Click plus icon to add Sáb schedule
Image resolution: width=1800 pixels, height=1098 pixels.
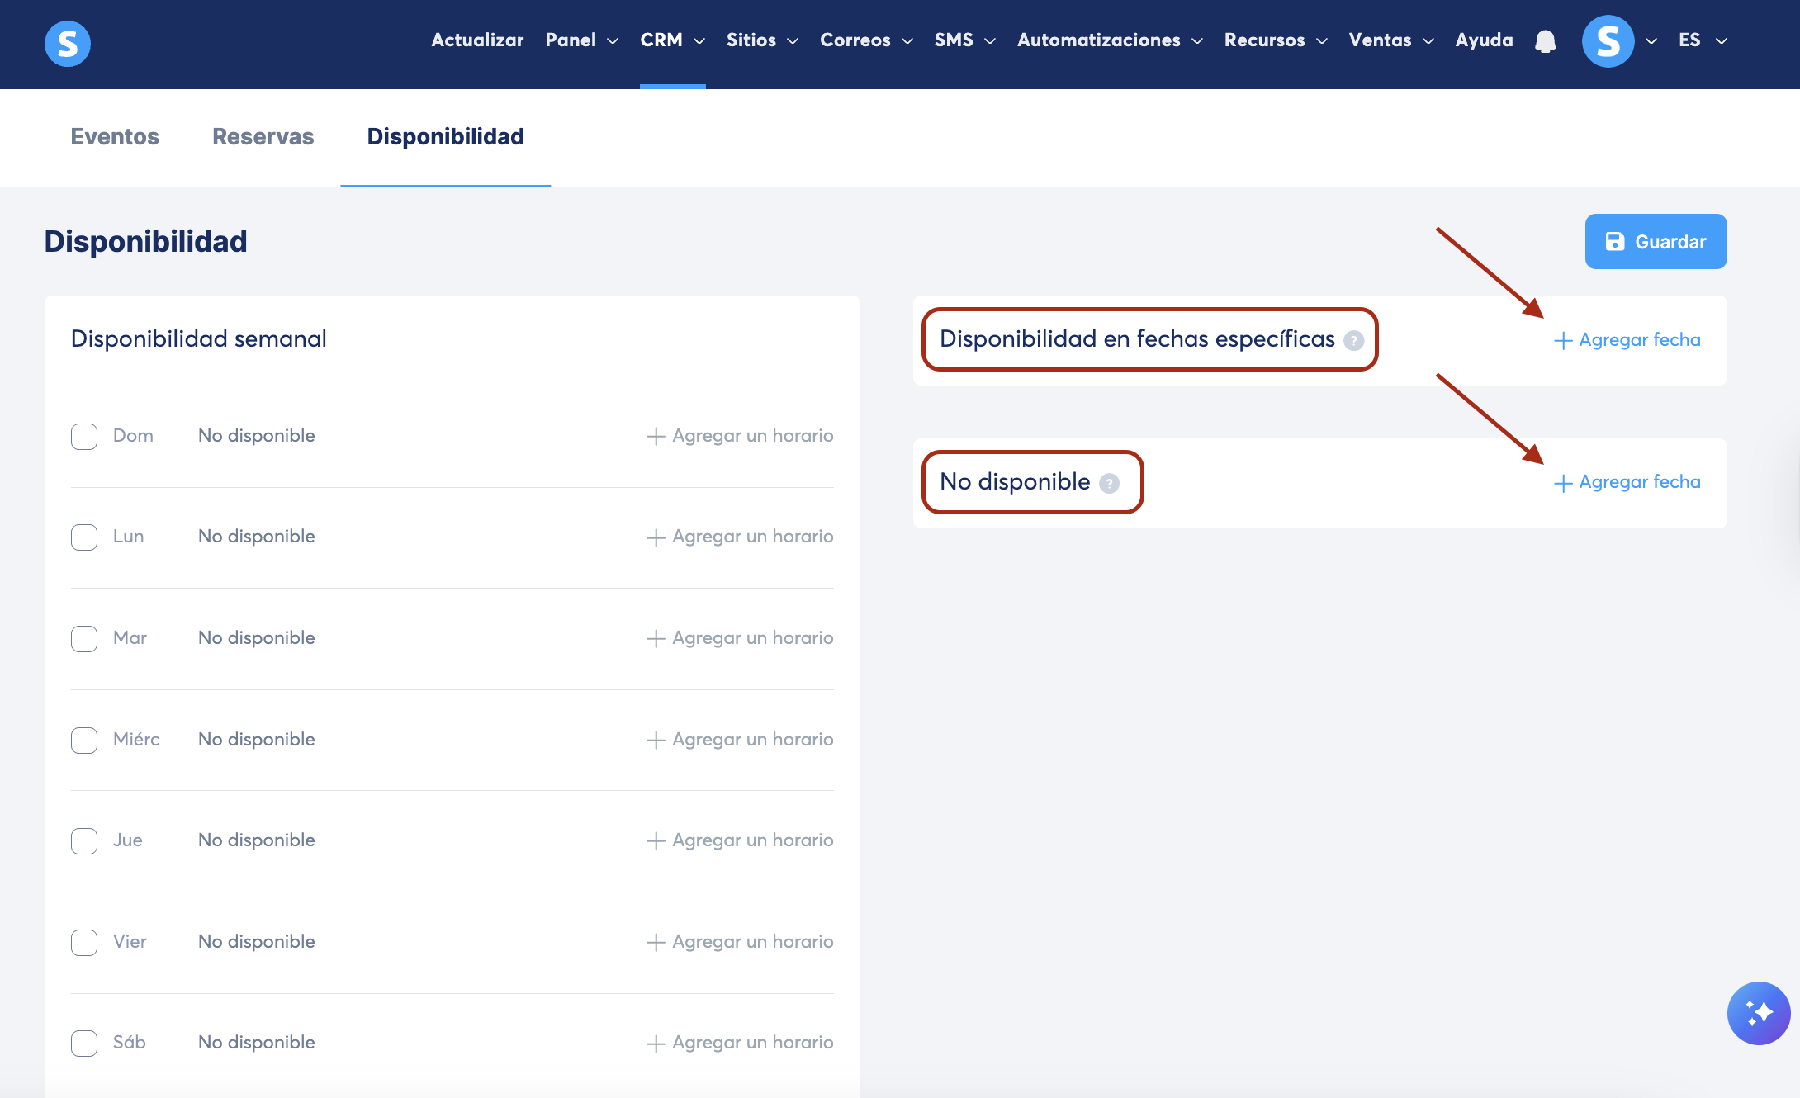[656, 1044]
